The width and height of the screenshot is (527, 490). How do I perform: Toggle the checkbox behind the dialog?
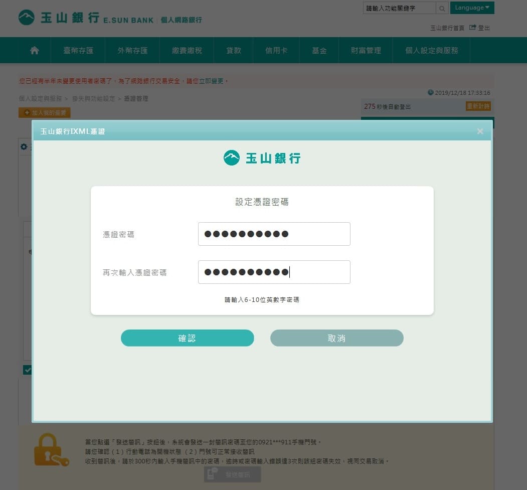pyautogui.click(x=27, y=370)
